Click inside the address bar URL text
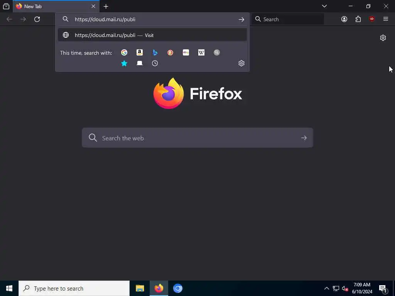The width and height of the screenshot is (395, 296). click(105, 19)
